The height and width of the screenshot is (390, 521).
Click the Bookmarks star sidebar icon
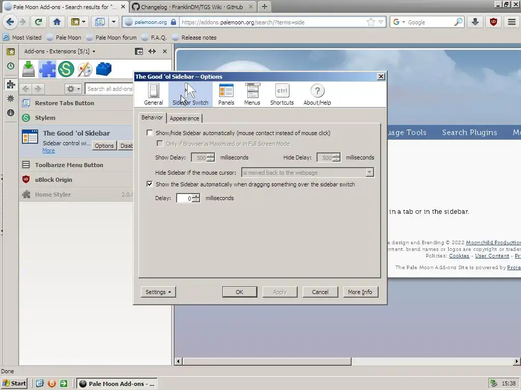(x=11, y=51)
